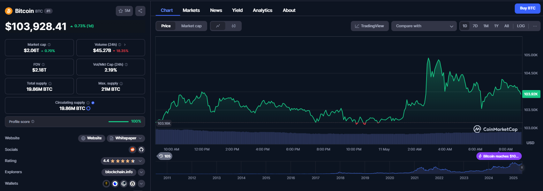The image size is (543, 191).
Task: Switch chart to Market cap view
Action: (x=191, y=26)
